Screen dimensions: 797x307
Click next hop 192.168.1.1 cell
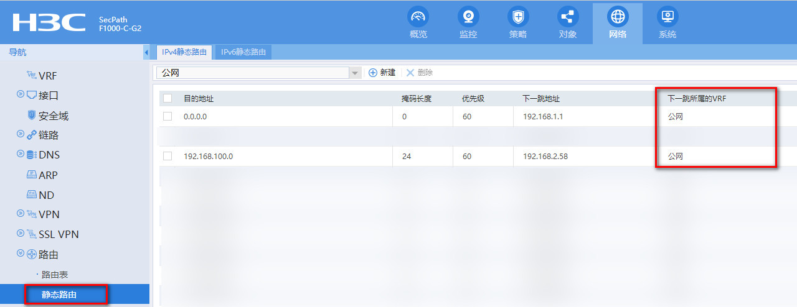point(543,116)
